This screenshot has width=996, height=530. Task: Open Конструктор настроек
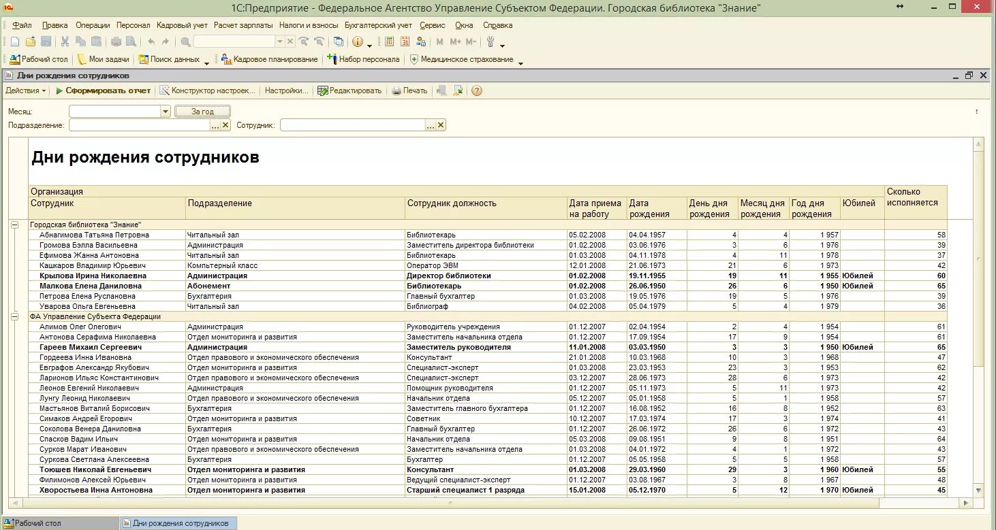pos(208,90)
